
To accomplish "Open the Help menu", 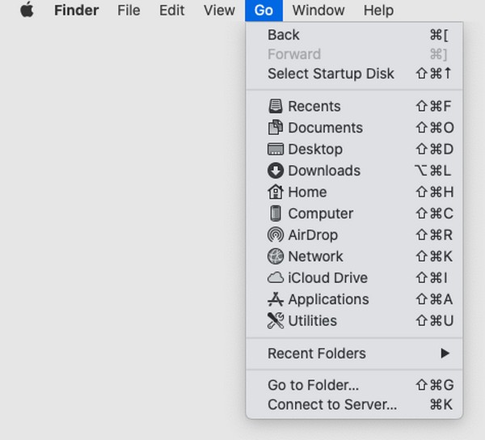I will [x=378, y=11].
